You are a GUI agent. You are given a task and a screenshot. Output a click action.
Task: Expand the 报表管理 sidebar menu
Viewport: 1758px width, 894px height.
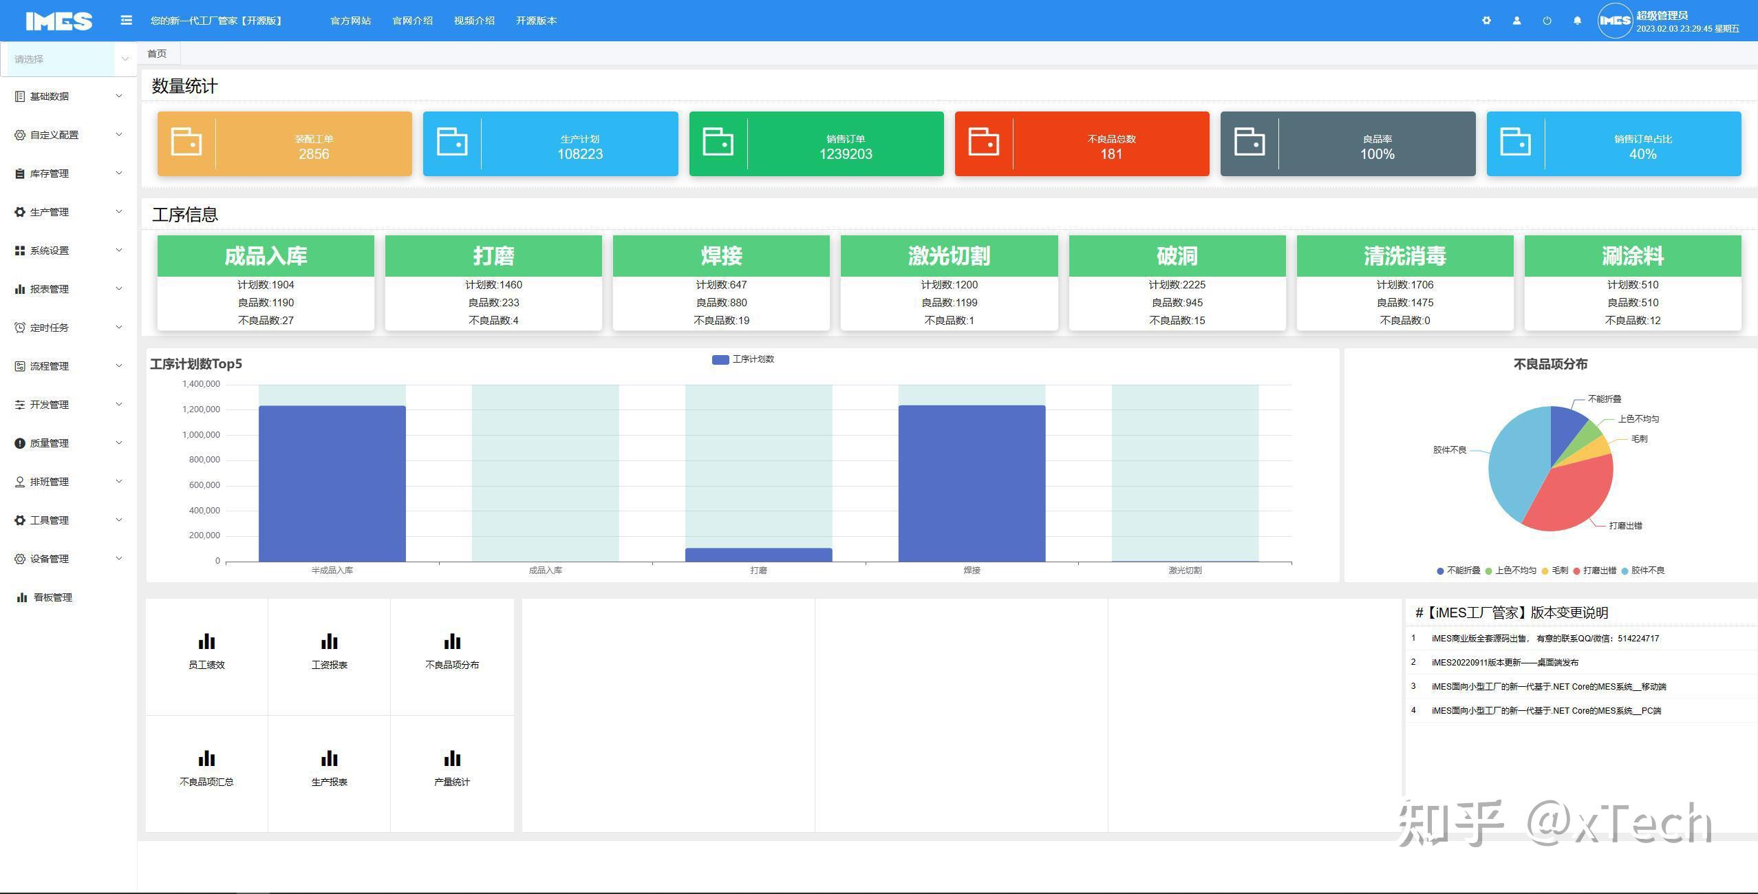[69, 289]
